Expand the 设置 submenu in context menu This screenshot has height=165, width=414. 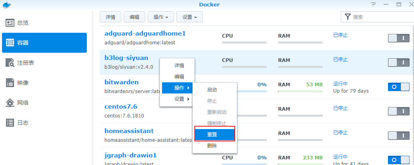tap(177, 99)
